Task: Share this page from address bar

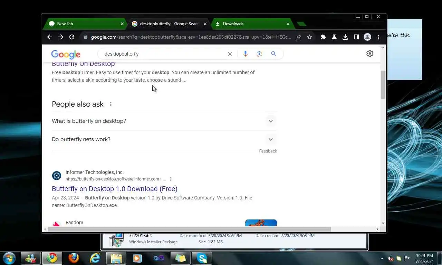Action: tap(298, 37)
